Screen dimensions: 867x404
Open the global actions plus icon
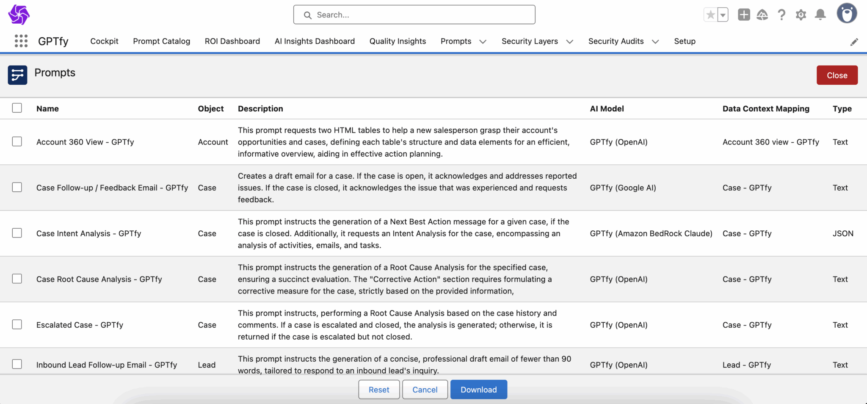tap(743, 15)
